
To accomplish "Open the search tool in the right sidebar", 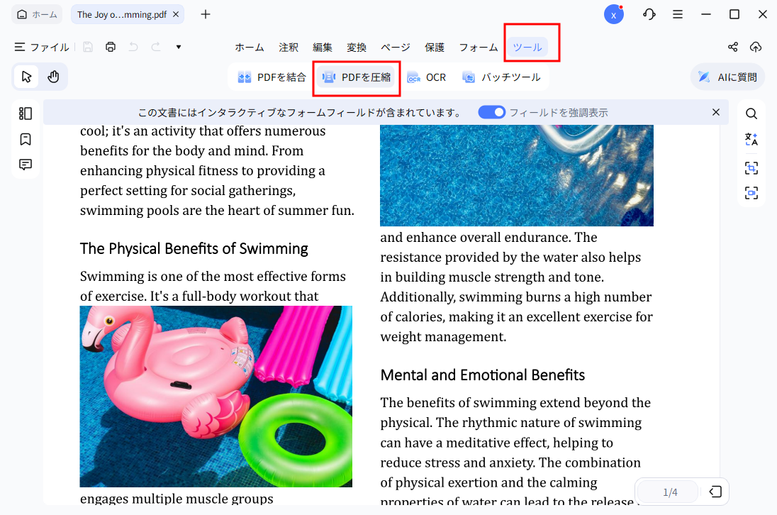I will click(751, 113).
